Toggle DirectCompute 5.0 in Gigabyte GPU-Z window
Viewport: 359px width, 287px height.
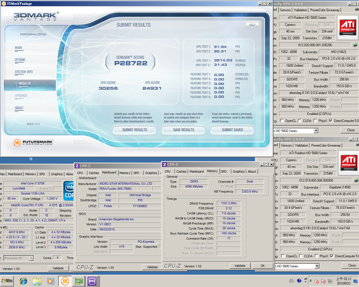332,256
